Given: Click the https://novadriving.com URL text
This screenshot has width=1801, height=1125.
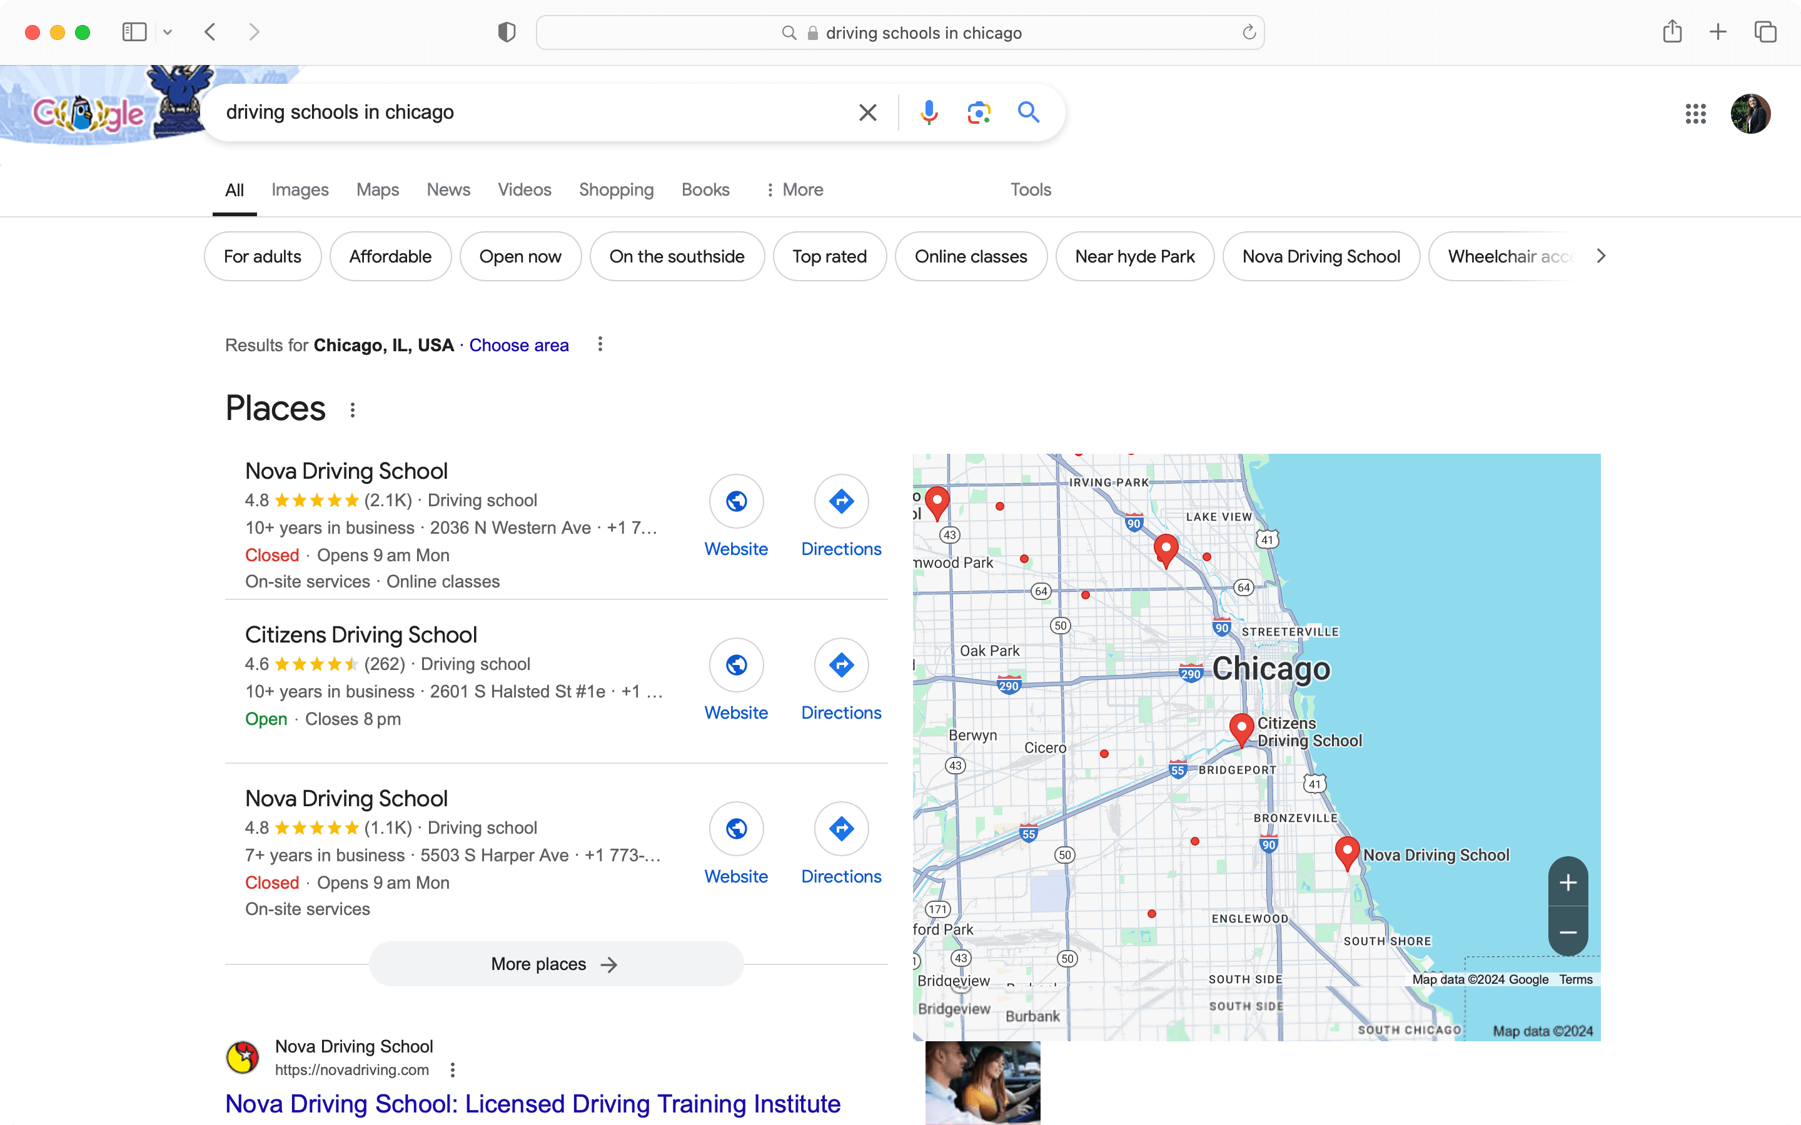Looking at the screenshot, I should 352,1070.
